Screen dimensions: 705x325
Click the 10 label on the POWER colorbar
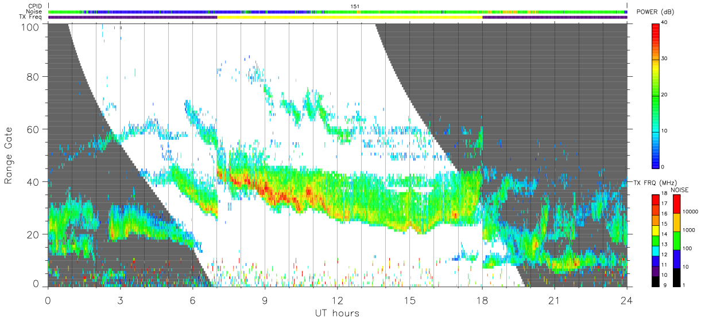pyautogui.click(x=665, y=131)
